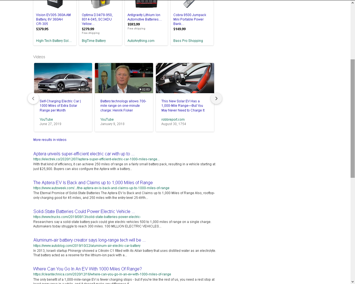
Task: Open Antigravity Lithium Ion Automotive Batteries link
Action: (144, 17)
